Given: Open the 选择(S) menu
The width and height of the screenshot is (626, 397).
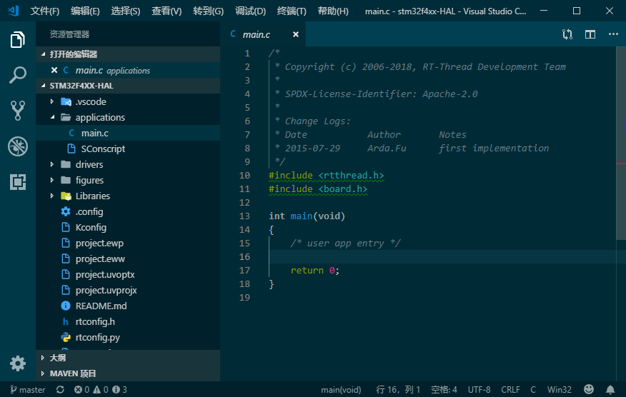Looking at the screenshot, I should tap(125, 11).
